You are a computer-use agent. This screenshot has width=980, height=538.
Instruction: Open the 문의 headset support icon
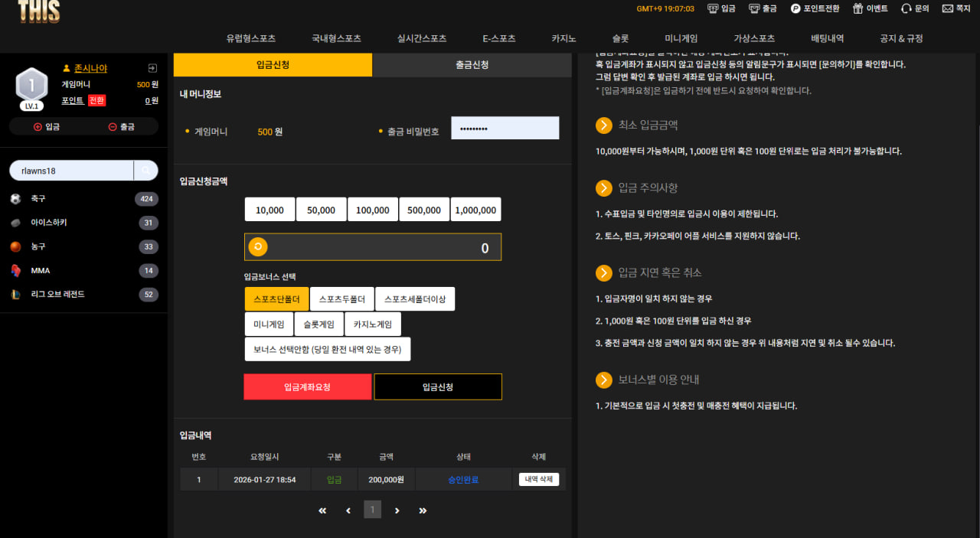point(906,8)
